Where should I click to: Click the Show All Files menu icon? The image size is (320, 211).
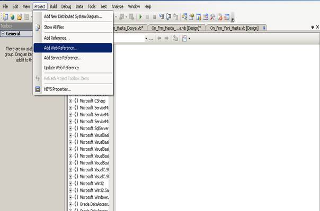click(38, 27)
